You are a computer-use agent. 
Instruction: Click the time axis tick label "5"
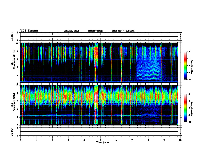100,140
